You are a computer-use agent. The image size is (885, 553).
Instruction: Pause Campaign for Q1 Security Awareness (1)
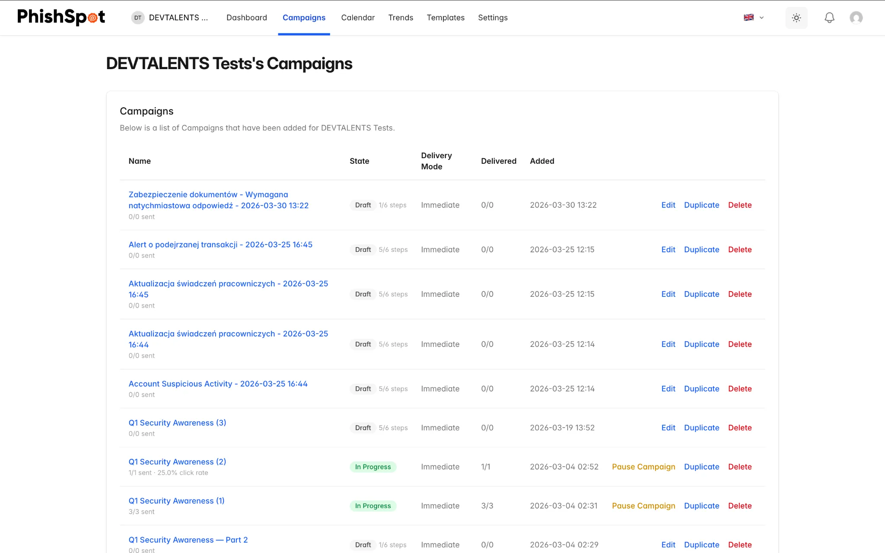point(643,505)
